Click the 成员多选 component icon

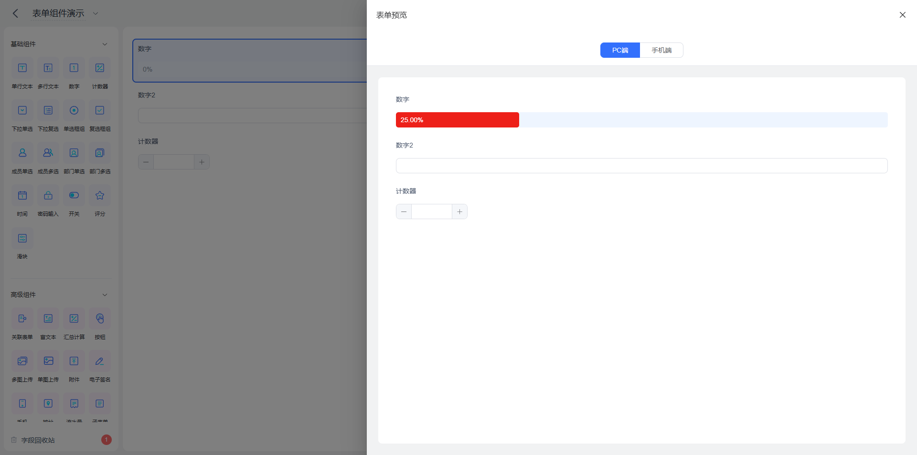click(48, 153)
